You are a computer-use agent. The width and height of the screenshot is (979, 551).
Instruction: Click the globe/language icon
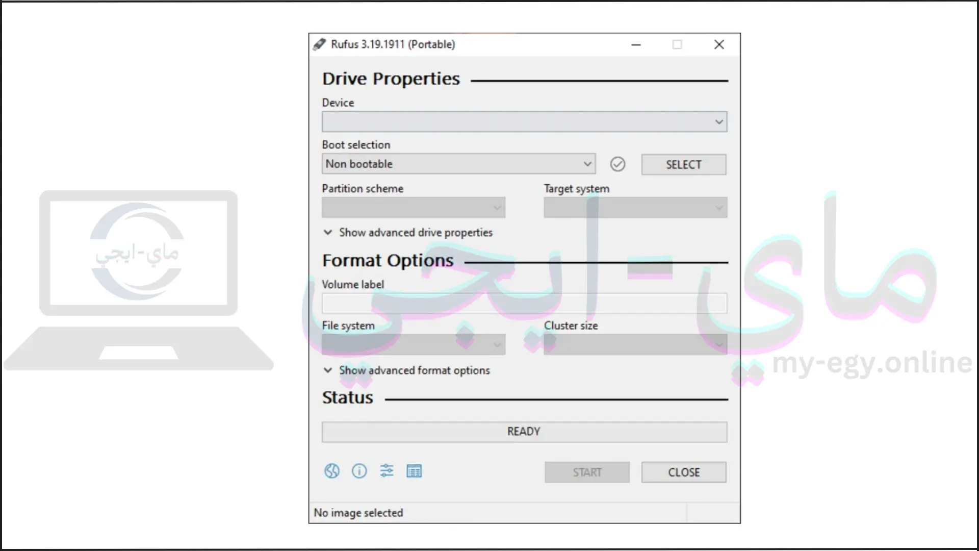click(x=332, y=470)
